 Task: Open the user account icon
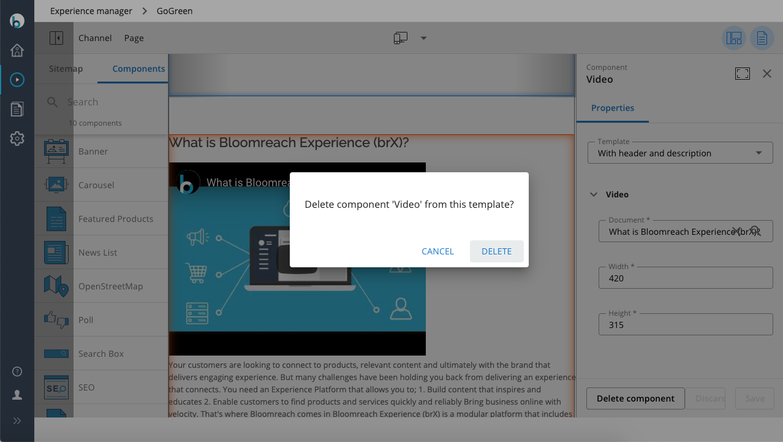tap(17, 395)
